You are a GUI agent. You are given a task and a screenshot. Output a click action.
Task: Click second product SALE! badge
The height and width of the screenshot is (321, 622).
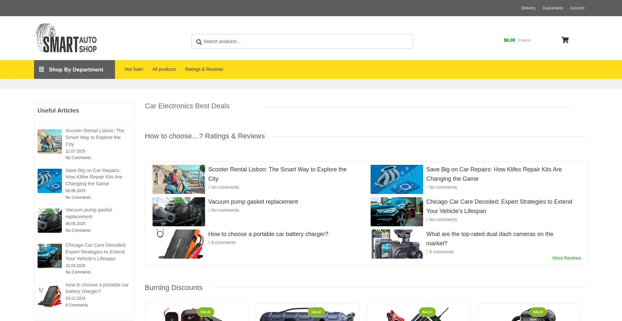[x=316, y=312]
